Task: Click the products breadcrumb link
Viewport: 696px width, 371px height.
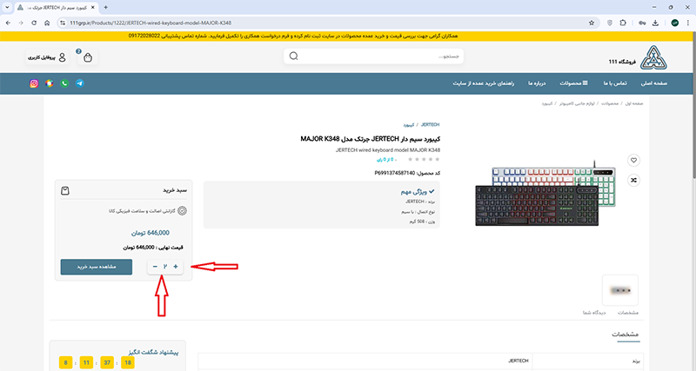Action: 610,103
